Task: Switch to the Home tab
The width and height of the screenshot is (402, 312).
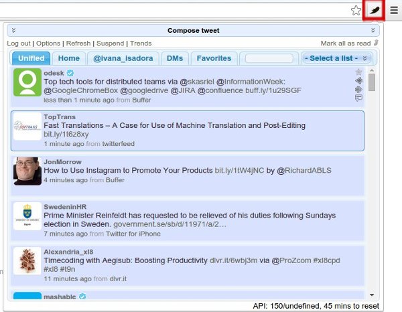Action: 68,58
